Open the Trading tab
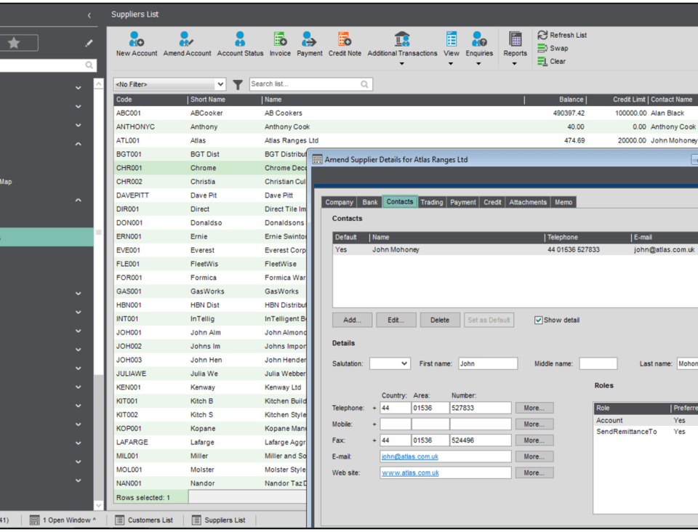This screenshot has width=698, height=532. tap(431, 202)
